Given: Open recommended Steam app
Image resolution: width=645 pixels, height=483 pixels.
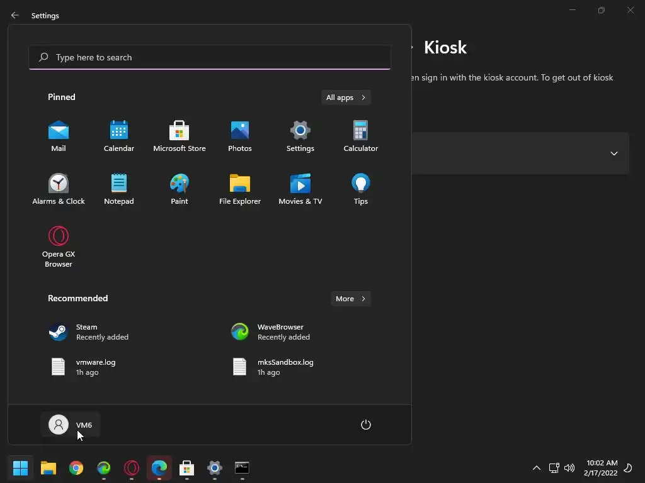Looking at the screenshot, I should tap(89, 332).
